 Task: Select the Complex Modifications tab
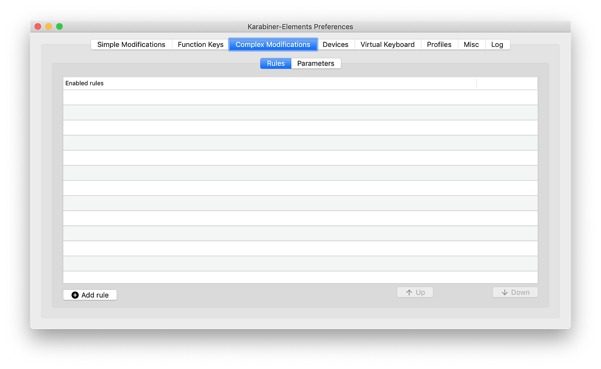273,45
